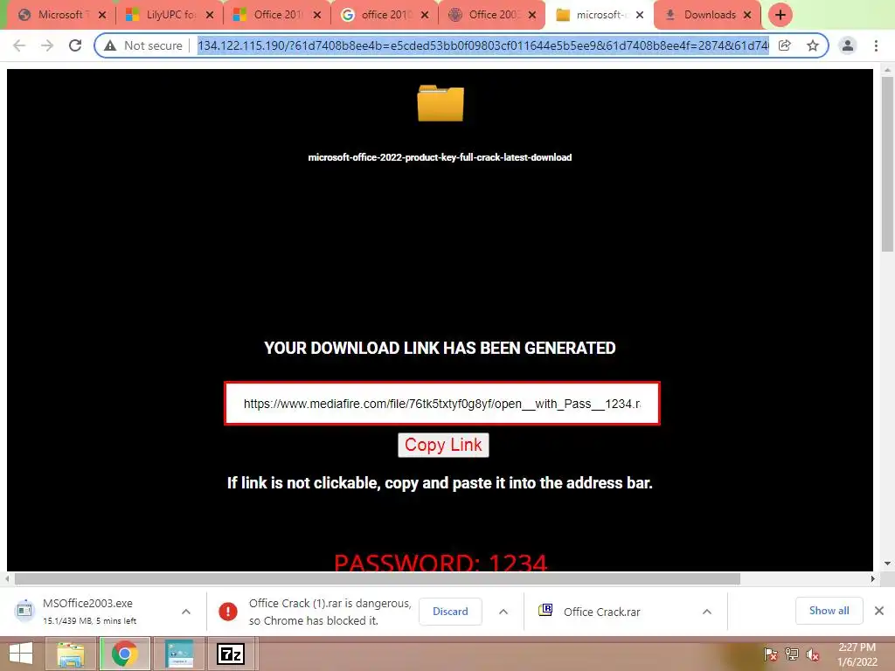Open a new tab with the plus button

(x=781, y=15)
